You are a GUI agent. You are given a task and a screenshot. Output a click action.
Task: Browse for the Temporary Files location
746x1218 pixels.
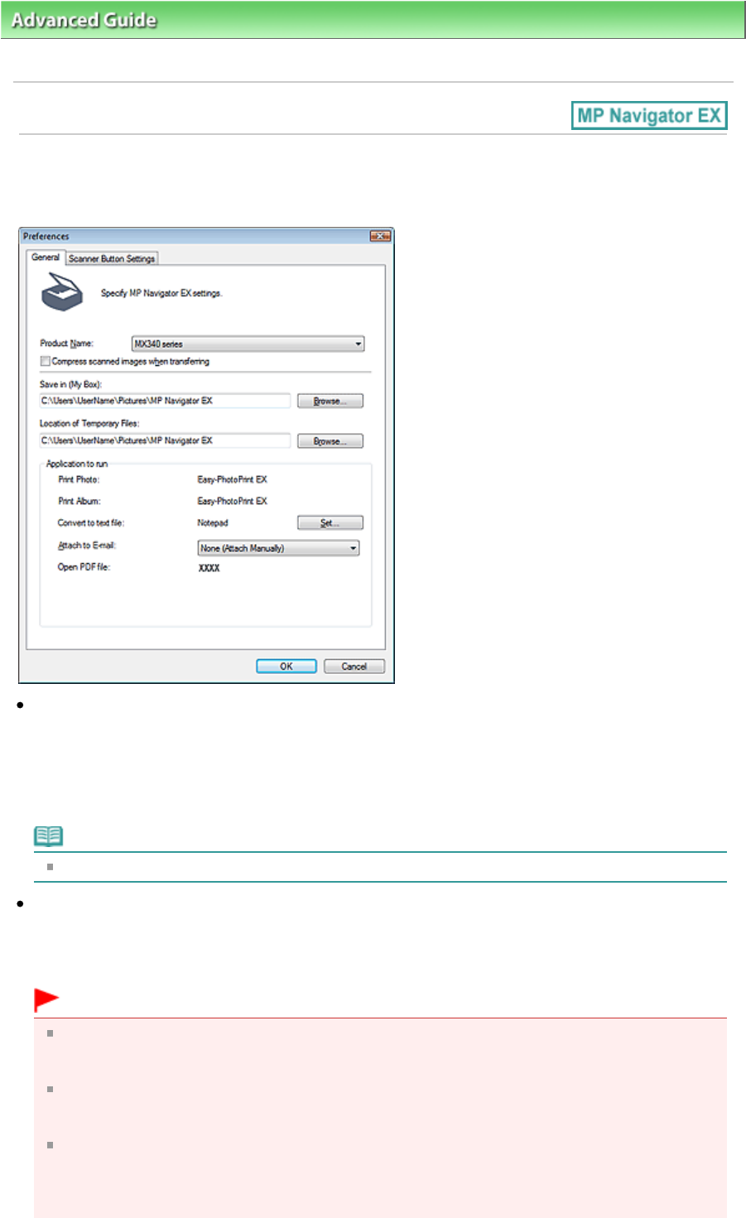(330, 441)
